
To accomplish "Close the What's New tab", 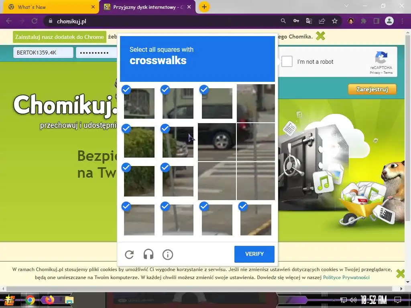I will [x=93, y=7].
